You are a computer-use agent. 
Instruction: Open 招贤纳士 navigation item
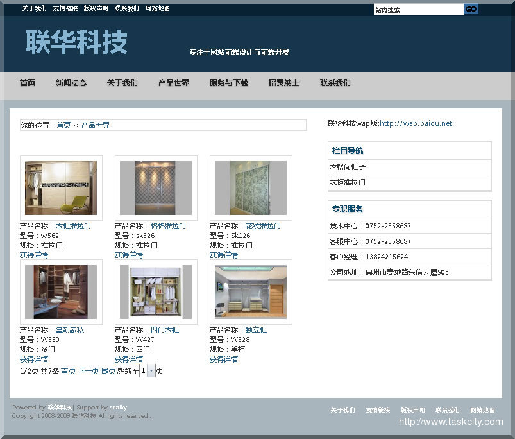tap(283, 83)
